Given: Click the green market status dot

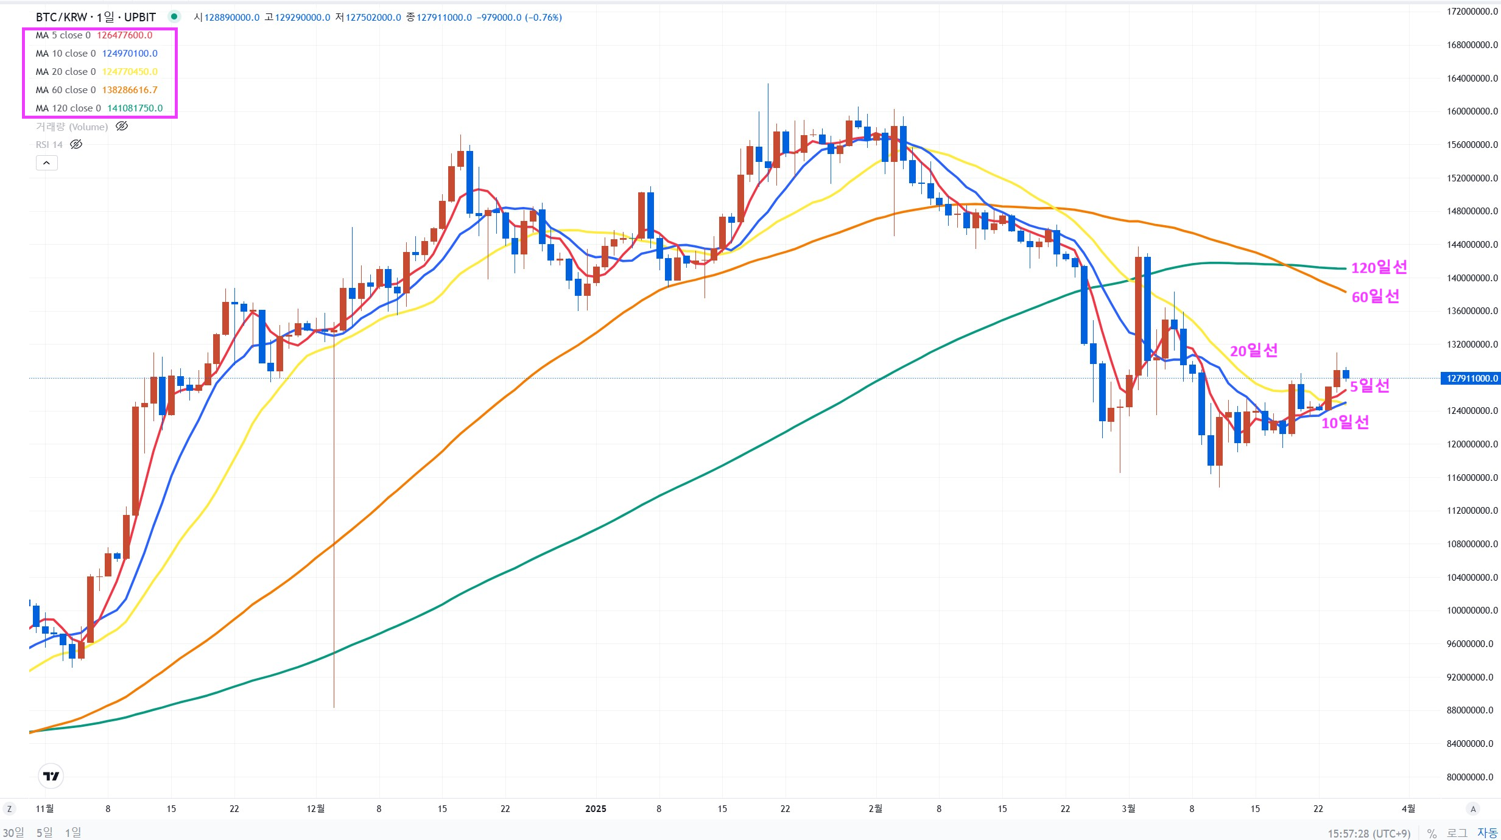Looking at the screenshot, I should coord(174,17).
